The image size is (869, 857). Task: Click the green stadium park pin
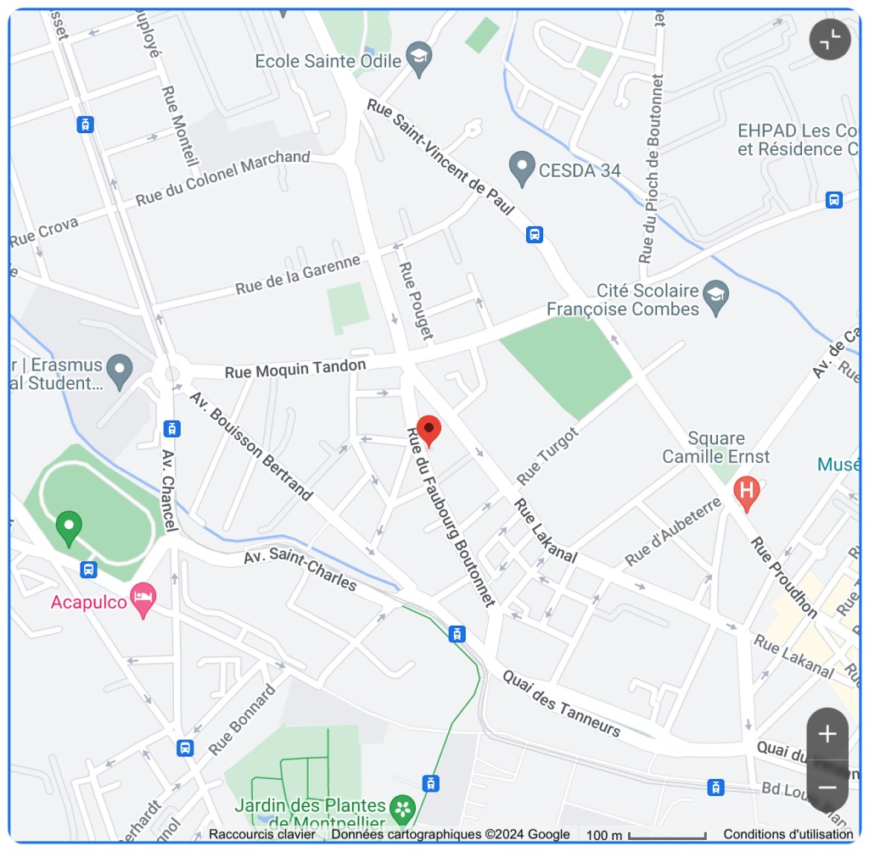(69, 528)
